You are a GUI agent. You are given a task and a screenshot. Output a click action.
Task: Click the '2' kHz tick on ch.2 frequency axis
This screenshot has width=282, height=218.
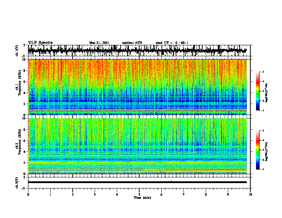tap(25, 163)
